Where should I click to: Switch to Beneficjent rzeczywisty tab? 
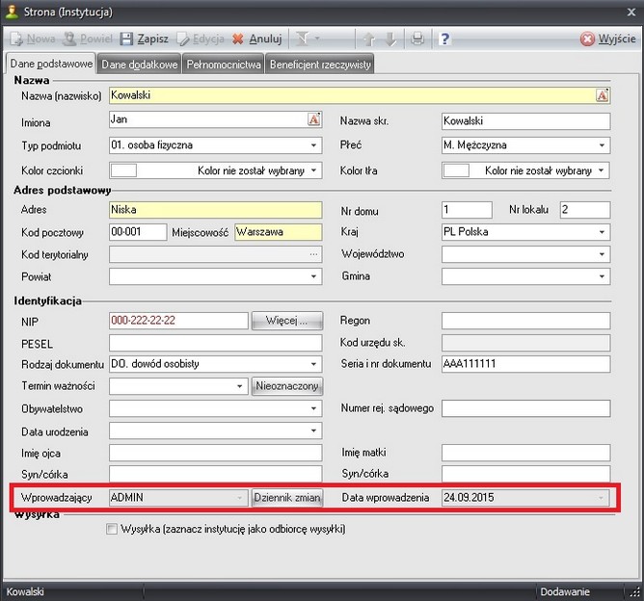pos(320,65)
